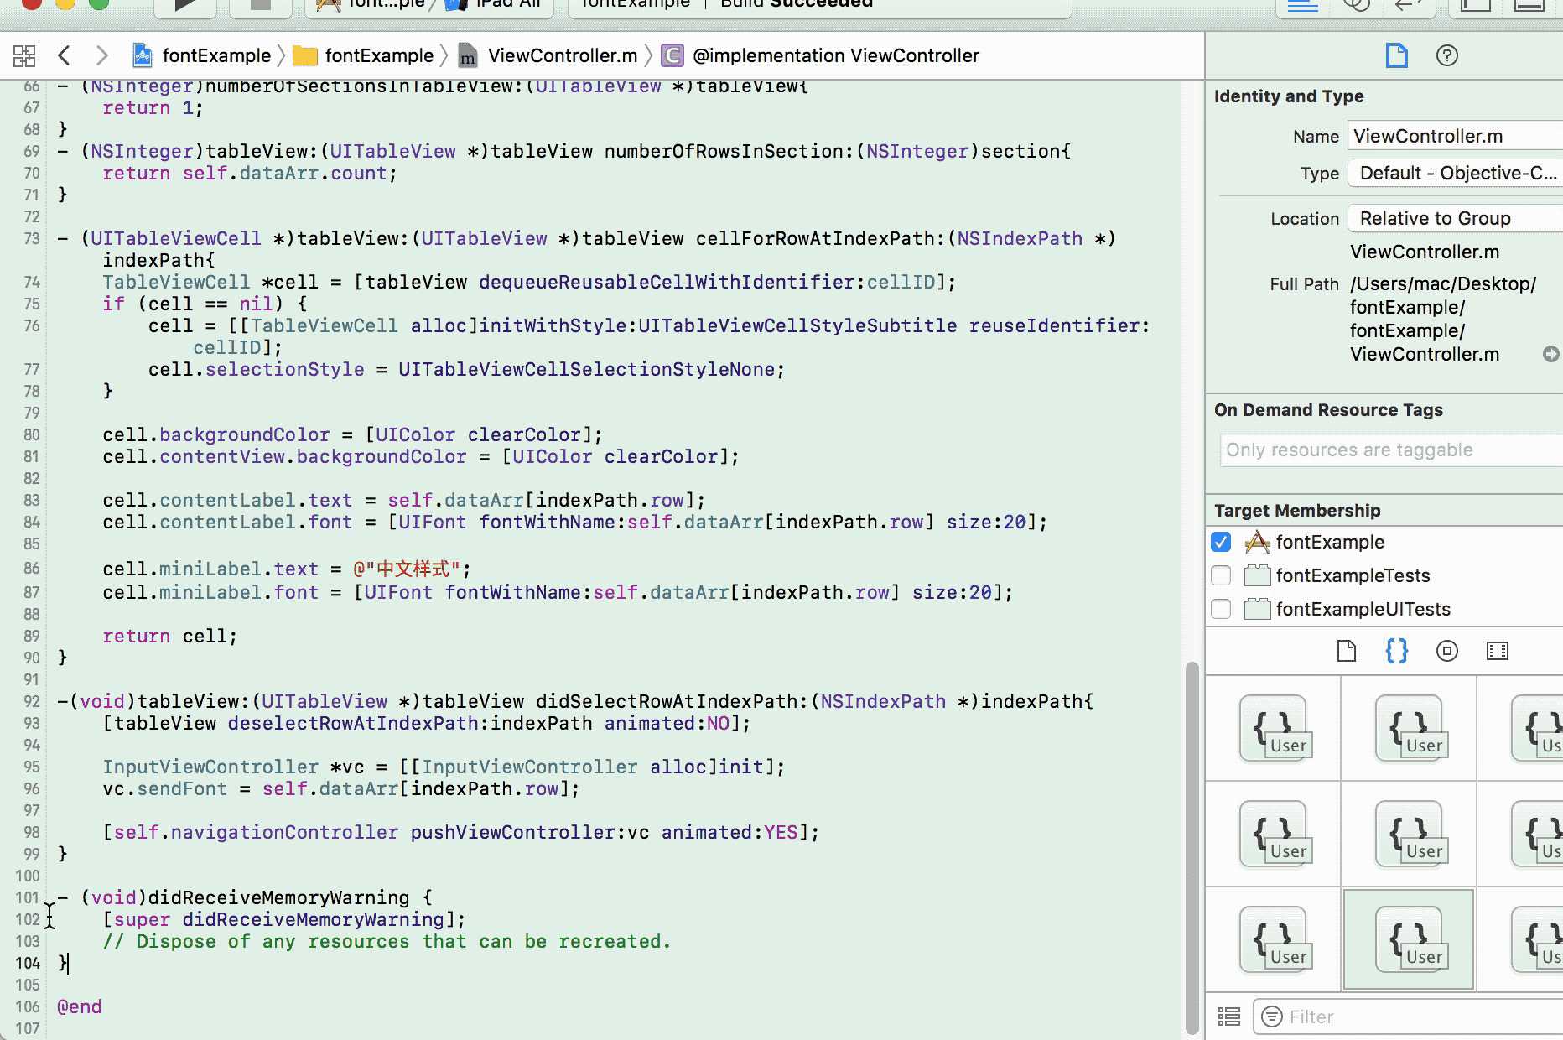
Task: Click 'cell.contentView.backgroundColor' line
Action: pyautogui.click(x=420, y=456)
